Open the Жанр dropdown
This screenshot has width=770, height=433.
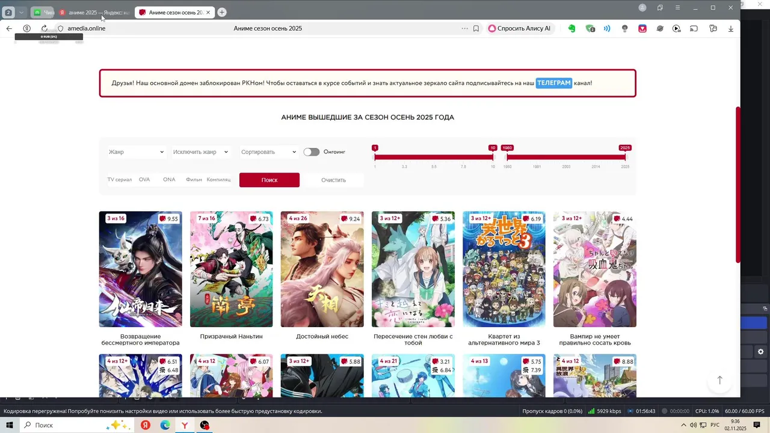136,152
